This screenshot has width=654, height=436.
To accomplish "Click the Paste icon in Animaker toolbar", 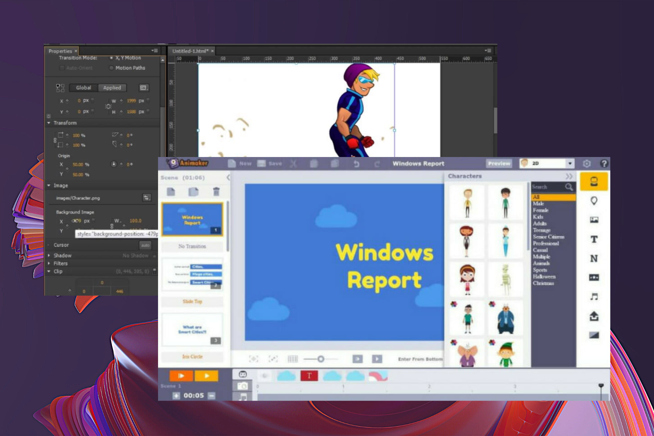I will pos(335,164).
